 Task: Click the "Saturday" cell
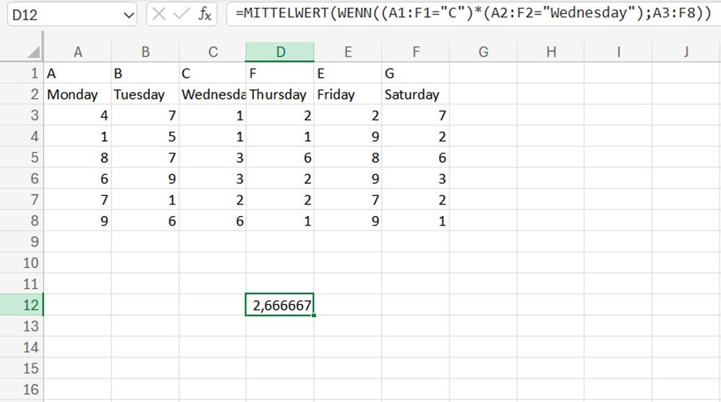pos(416,94)
